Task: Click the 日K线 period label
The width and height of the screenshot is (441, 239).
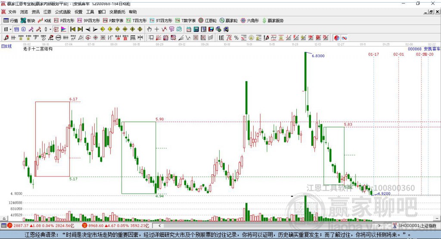Action: point(6,46)
